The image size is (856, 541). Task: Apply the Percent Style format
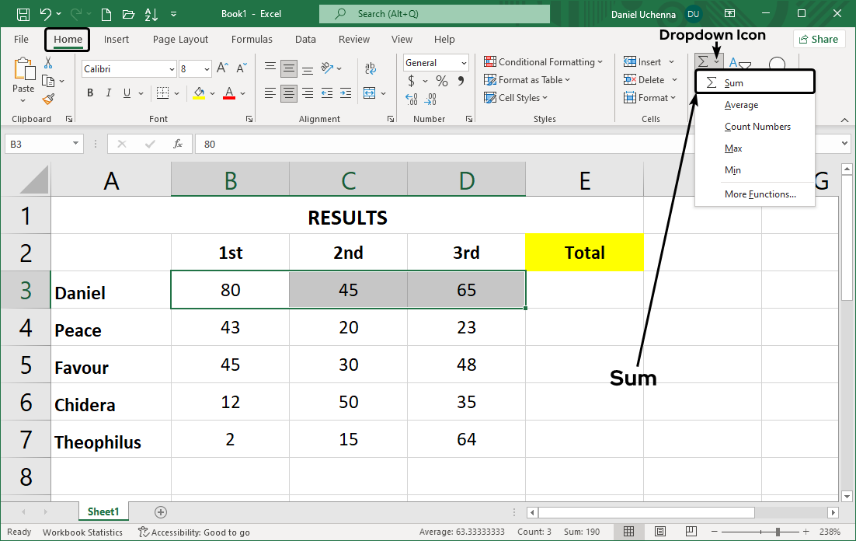pos(440,80)
